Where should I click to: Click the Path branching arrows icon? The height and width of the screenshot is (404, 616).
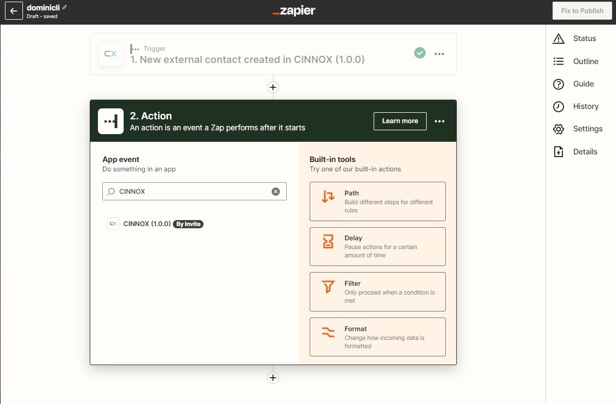point(328,196)
